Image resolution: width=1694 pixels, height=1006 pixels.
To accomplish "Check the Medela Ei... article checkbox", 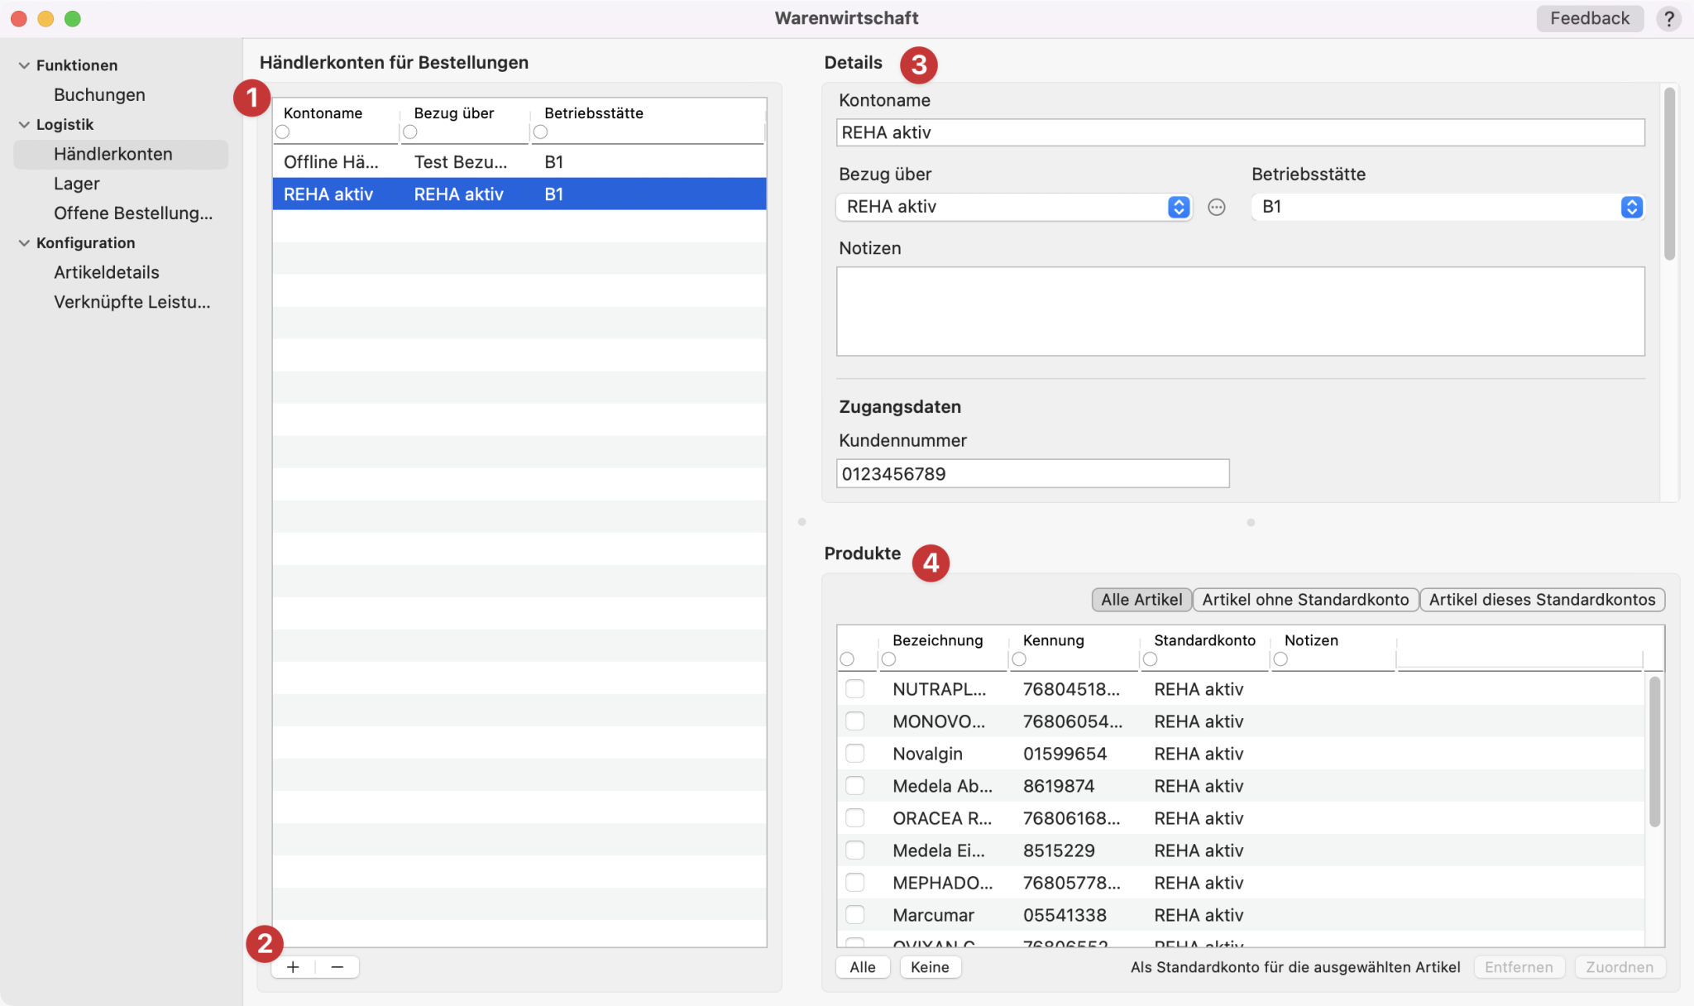I will click(x=854, y=850).
